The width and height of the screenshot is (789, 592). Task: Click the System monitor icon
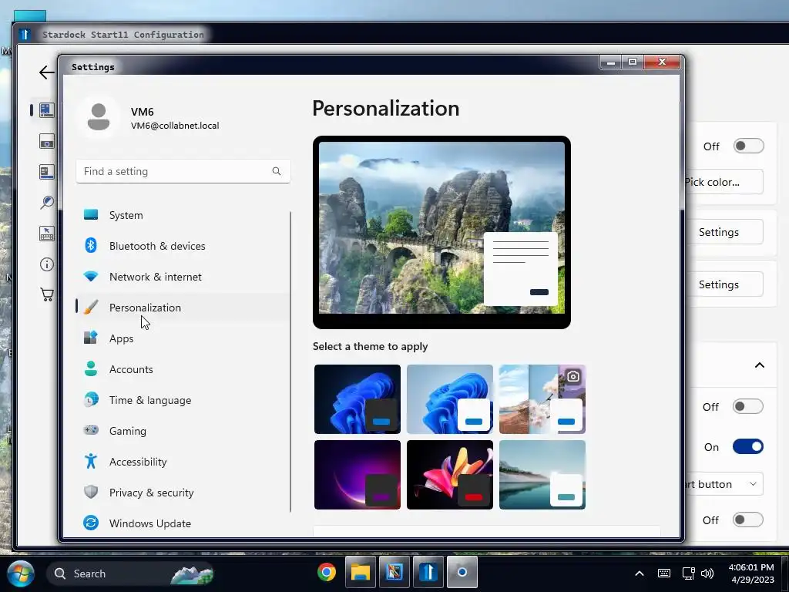coord(91,215)
